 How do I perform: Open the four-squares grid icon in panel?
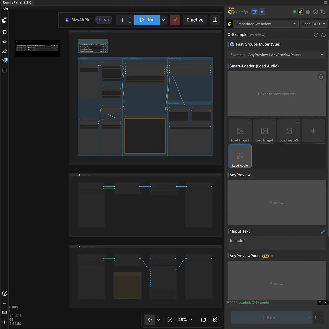(x=308, y=12)
